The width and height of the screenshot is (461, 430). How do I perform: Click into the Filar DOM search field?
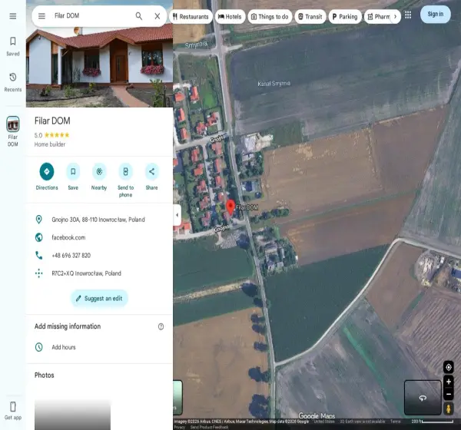tap(91, 15)
